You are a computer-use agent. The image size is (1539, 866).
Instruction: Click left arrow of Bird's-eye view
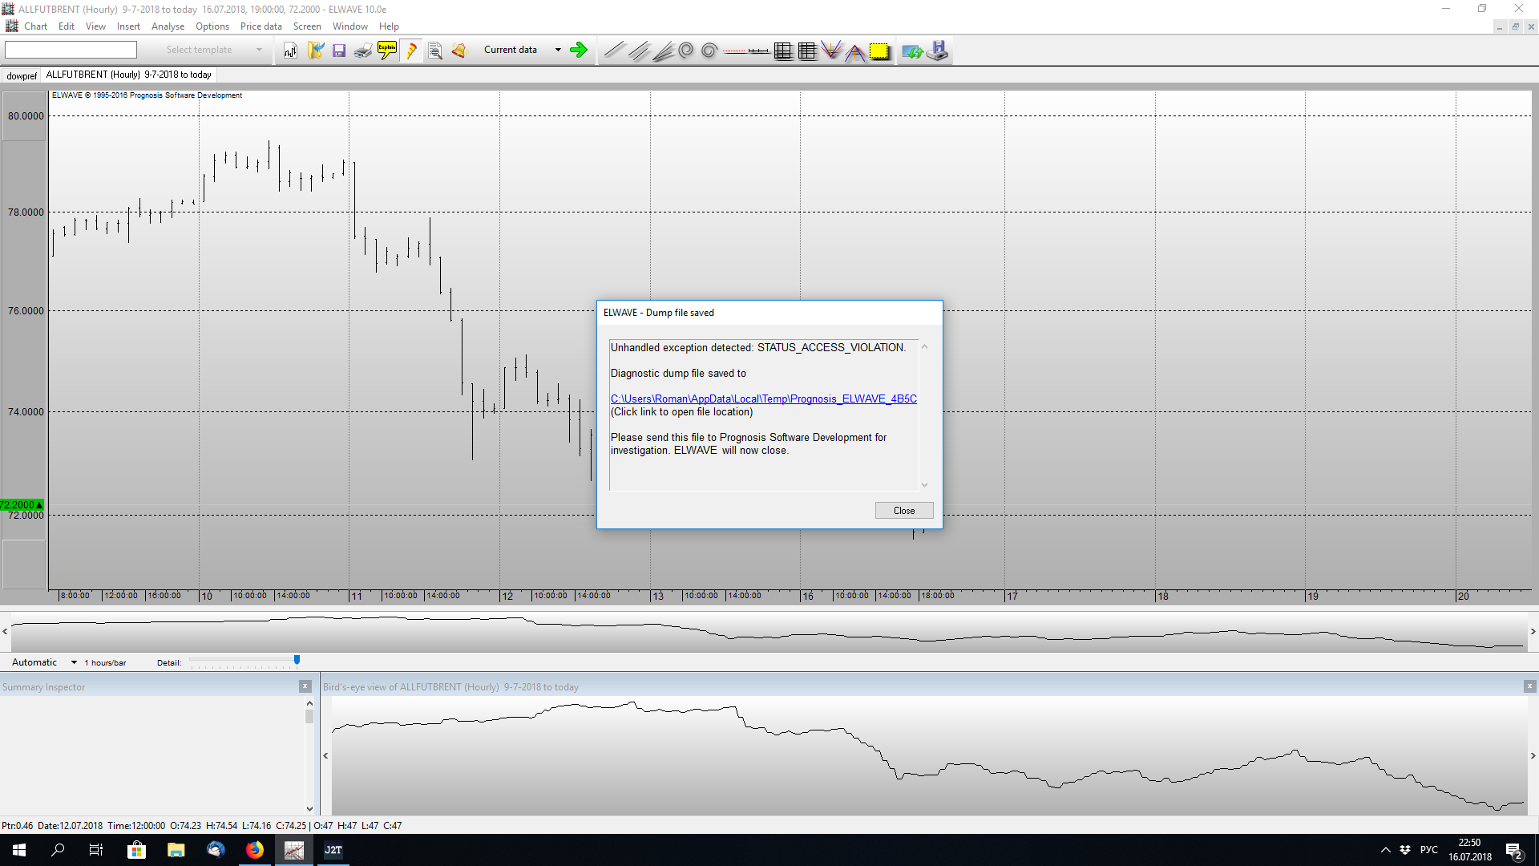[x=325, y=755]
